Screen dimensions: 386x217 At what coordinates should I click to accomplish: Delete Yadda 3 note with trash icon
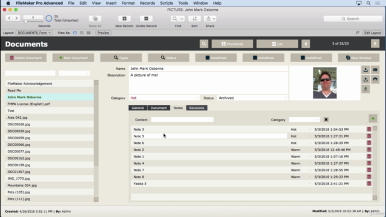click(x=369, y=183)
